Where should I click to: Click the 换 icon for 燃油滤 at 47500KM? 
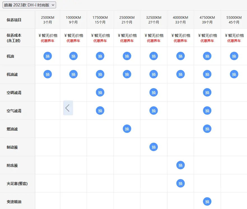[x=207, y=129]
